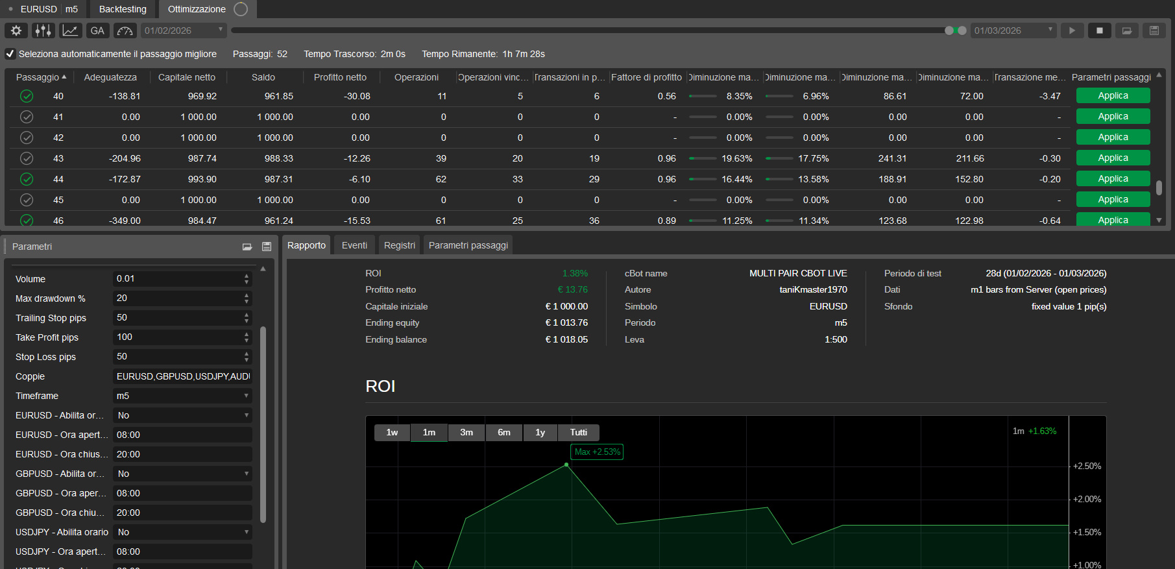Click the check circle icon for pass 40
The image size is (1175, 569).
coord(27,96)
